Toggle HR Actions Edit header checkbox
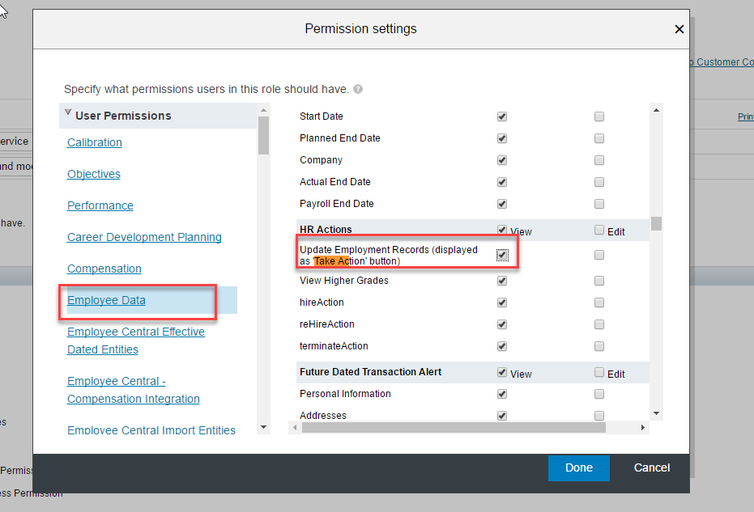Viewport: 754px width, 512px height. (599, 230)
